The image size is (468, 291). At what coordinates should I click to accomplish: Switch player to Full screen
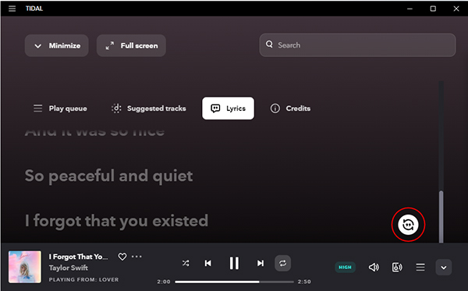click(131, 46)
